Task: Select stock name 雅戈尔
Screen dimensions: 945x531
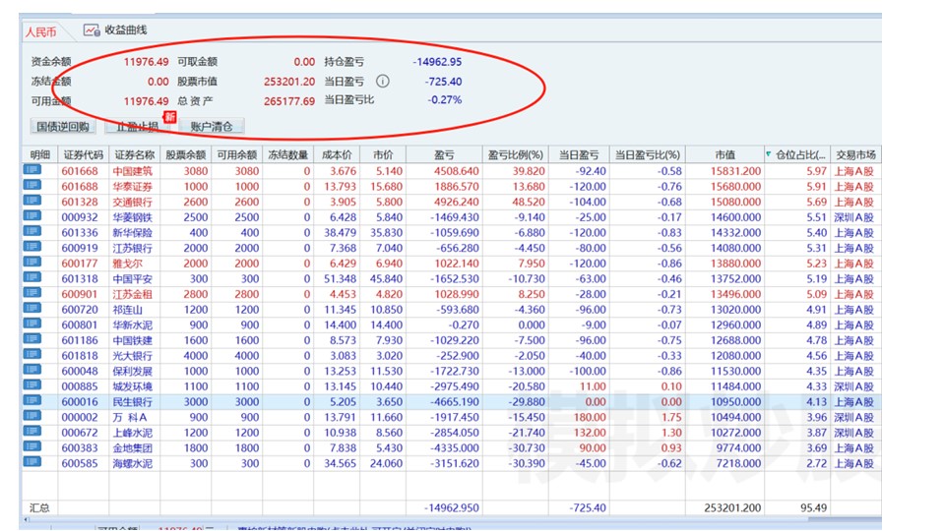Action: (x=127, y=264)
